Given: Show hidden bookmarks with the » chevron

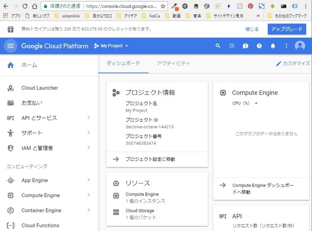Looking at the screenshot, I should [258, 16].
